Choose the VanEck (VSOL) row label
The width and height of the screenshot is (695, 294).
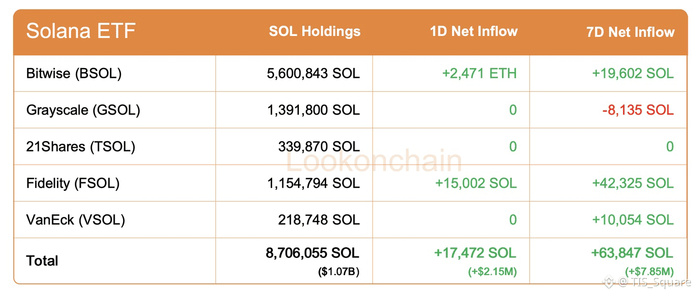tap(75, 220)
